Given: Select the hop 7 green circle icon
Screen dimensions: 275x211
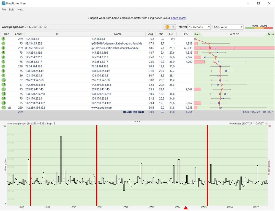Looking at the screenshot, I should click(3, 66).
